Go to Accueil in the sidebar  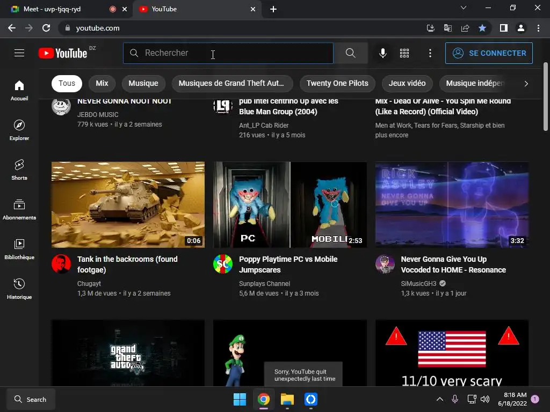tap(19, 90)
